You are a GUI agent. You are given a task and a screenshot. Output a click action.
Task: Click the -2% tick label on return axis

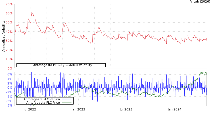9,92
